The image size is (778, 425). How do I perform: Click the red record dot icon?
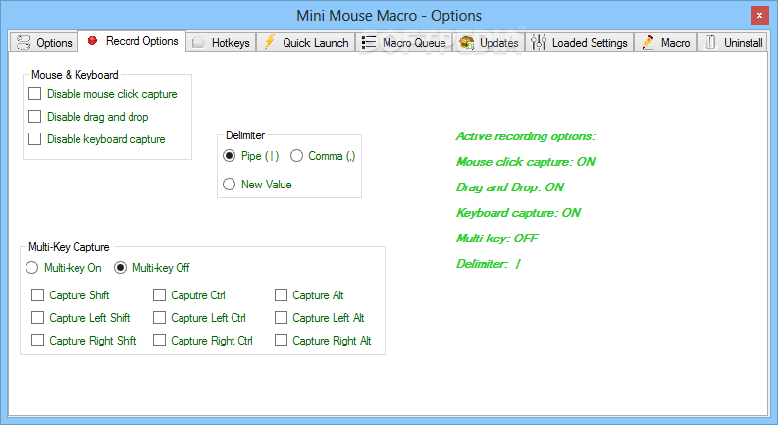tap(92, 40)
